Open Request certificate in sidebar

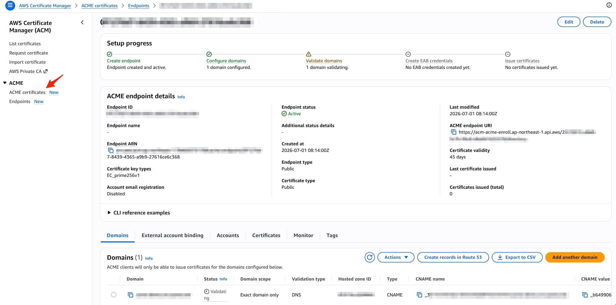click(x=29, y=53)
